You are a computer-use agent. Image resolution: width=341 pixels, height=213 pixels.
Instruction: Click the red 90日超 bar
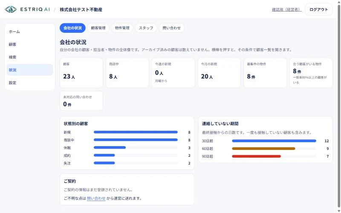(257, 156)
